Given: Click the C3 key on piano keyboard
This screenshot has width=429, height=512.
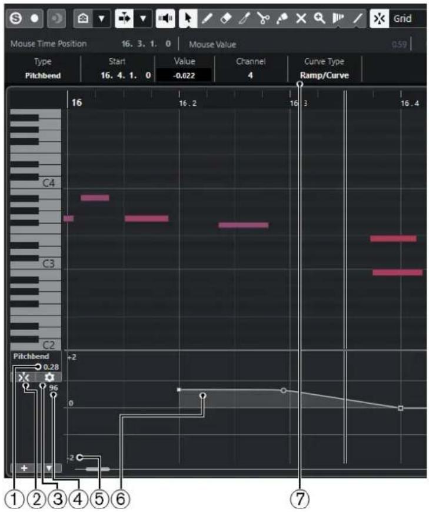Looking at the screenshot, I should [x=49, y=264].
